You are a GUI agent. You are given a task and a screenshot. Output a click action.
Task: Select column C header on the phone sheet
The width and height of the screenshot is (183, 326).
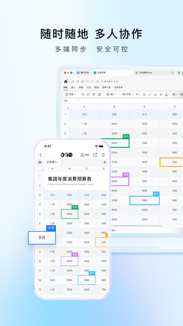click(87, 169)
